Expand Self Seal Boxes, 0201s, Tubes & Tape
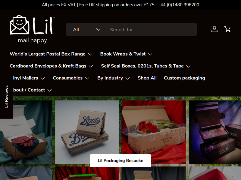Image resolution: width=241 pixels, height=180 pixels. pyautogui.click(x=146, y=66)
